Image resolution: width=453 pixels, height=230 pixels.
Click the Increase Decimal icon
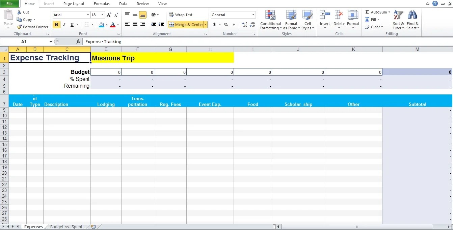(x=245, y=25)
